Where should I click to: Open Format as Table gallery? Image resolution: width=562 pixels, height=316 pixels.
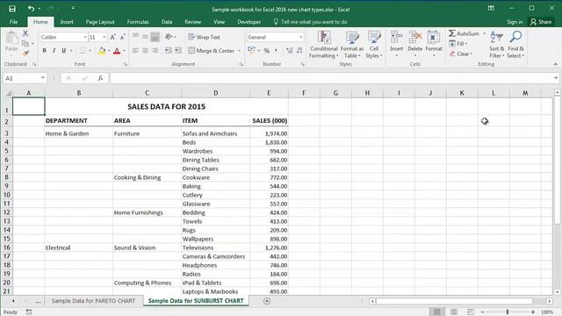click(352, 45)
